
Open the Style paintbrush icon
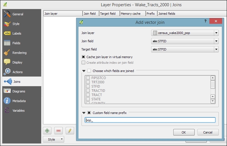coord(7,24)
